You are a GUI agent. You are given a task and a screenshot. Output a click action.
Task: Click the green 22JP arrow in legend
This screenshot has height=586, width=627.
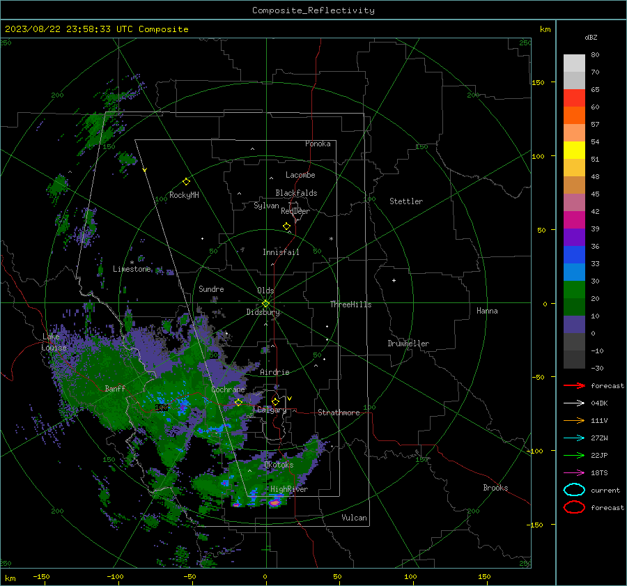pos(574,455)
